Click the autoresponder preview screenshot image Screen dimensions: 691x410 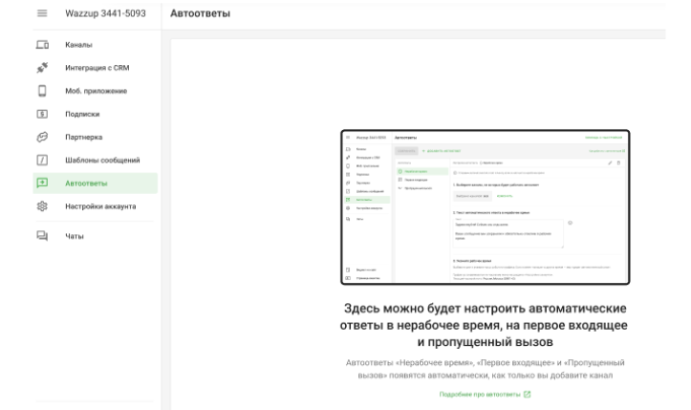pos(485,207)
